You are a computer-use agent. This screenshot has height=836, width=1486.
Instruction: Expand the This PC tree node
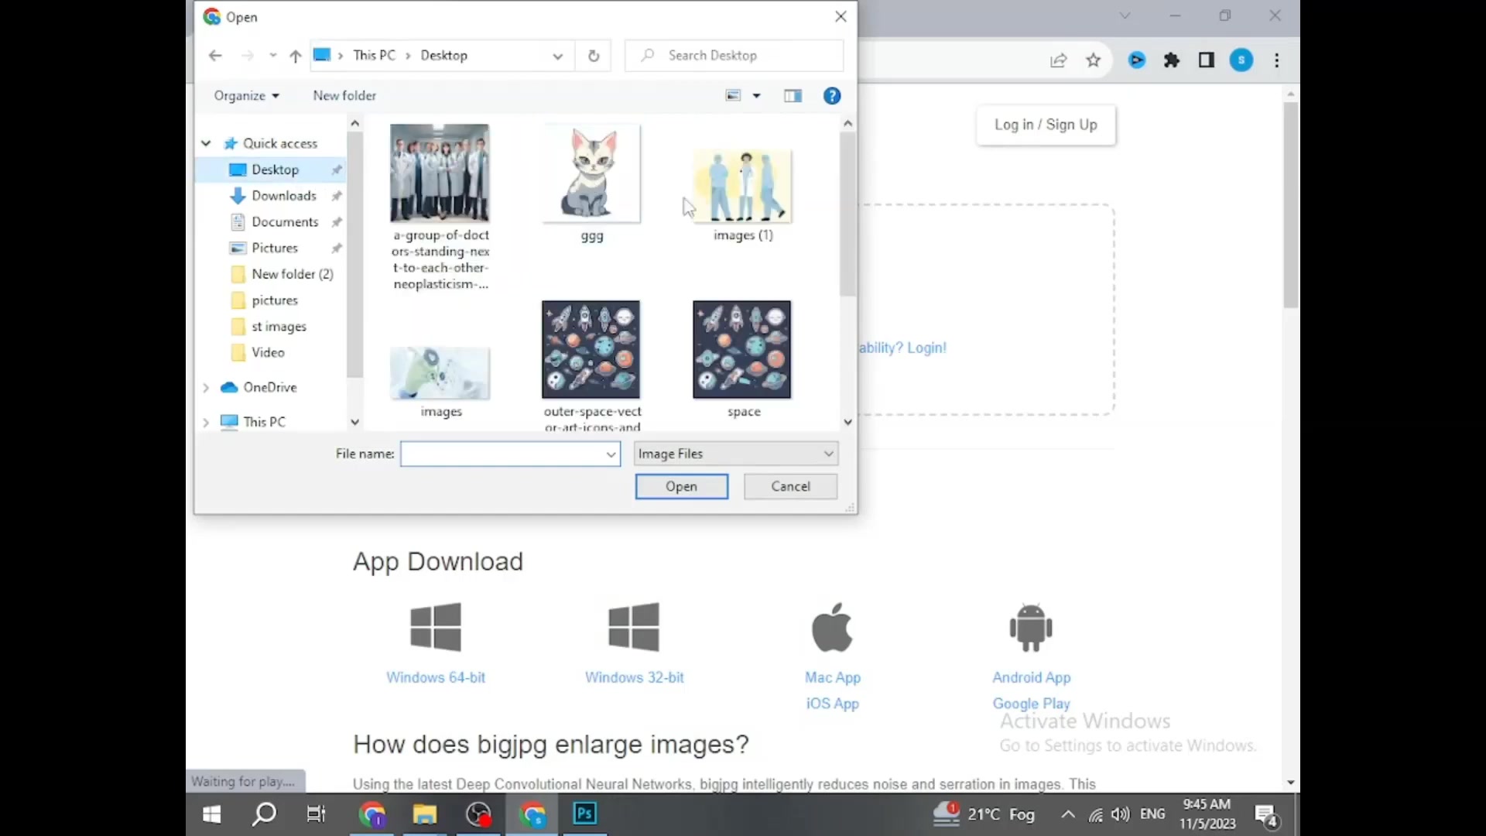[206, 422]
